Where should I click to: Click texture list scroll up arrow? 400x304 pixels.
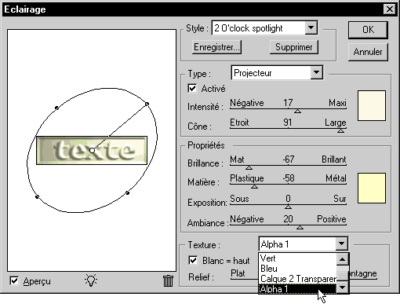point(342,259)
